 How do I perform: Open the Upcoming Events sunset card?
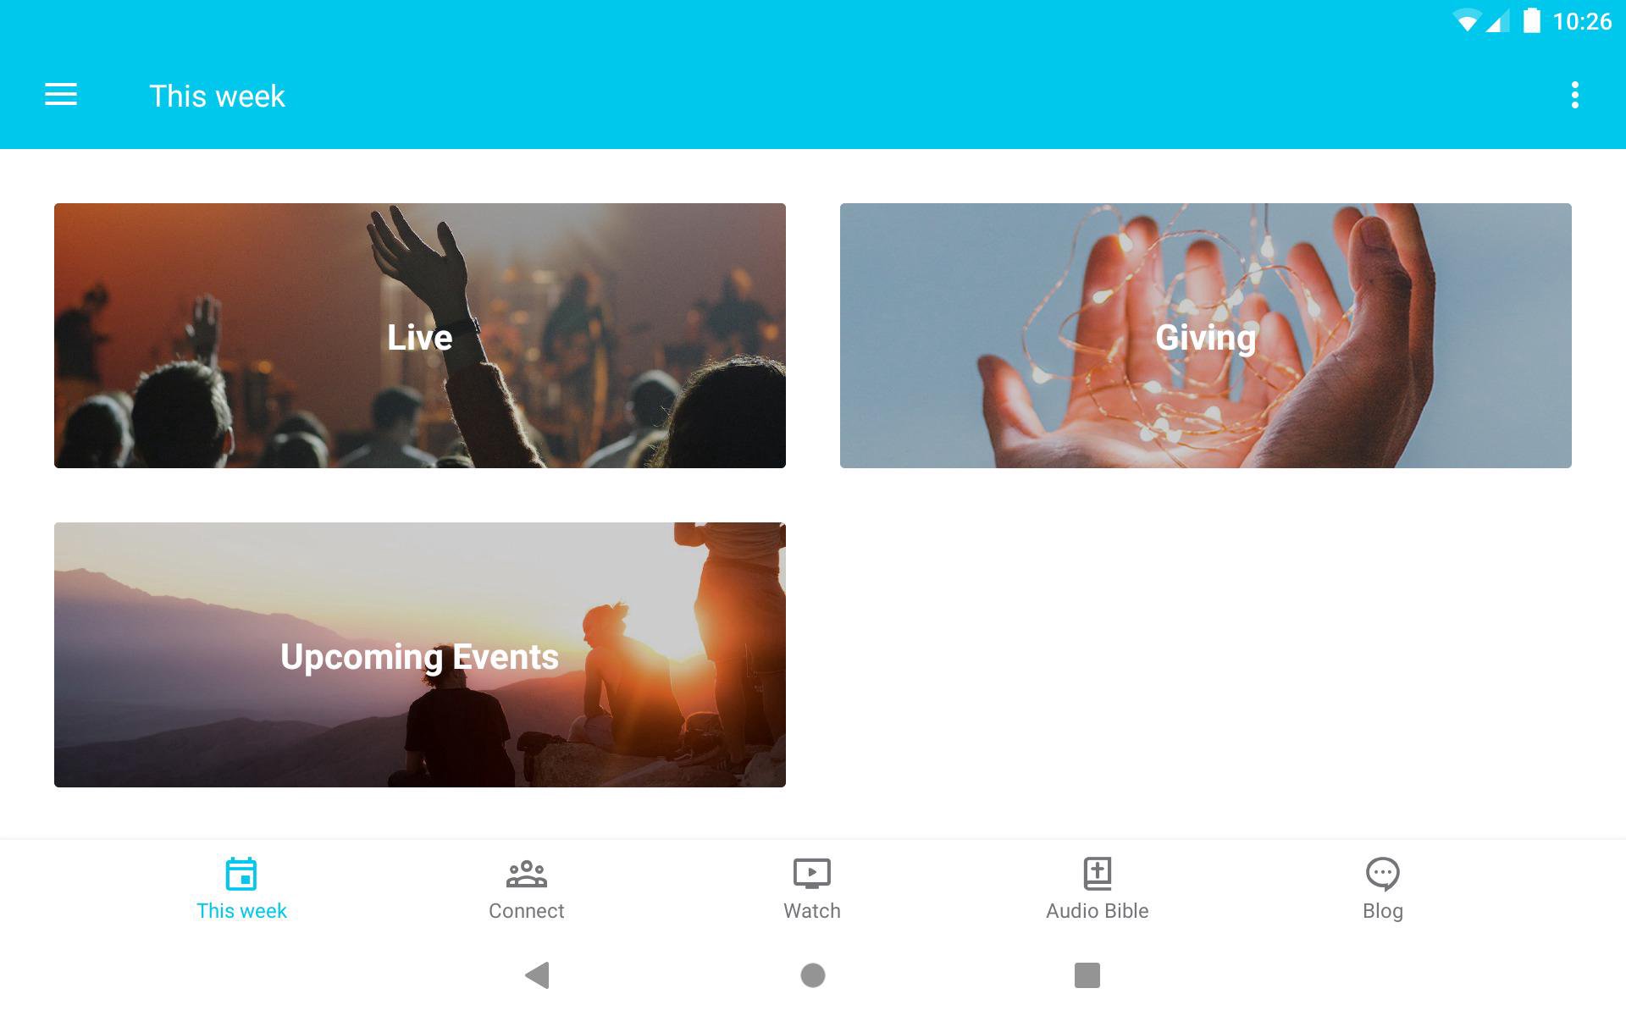(420, 654)
